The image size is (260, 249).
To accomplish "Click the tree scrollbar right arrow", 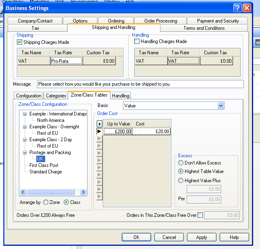I will coord(83,192).
